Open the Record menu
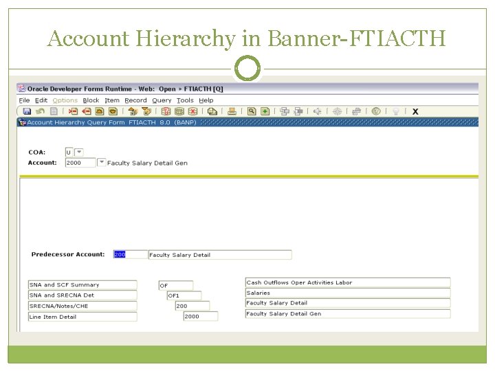Viewport: 495px width, 371px height. (x=135, y=100)
